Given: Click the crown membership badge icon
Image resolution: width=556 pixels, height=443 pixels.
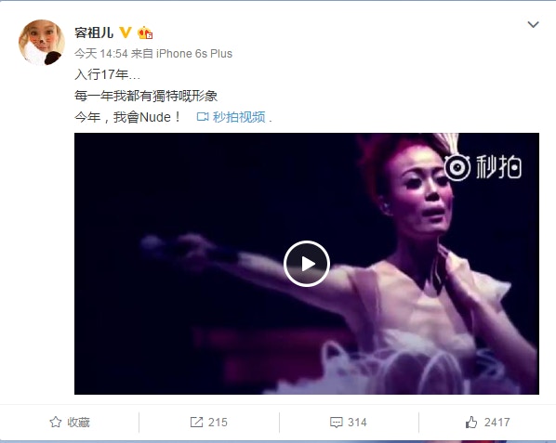Looking at the screenshot, I should pyautogui.click(x=145, y=33).
